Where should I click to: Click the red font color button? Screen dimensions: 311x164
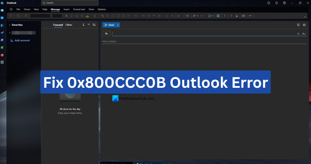pyautogui.click(x=95, y=16)
